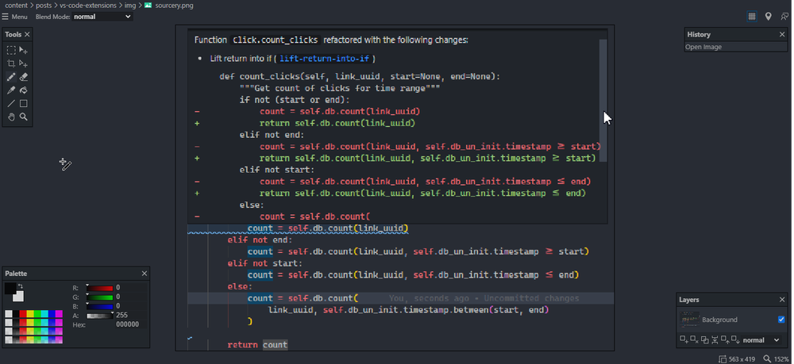Close the Palette panel
794x364 pixels.
click(145, 274)
